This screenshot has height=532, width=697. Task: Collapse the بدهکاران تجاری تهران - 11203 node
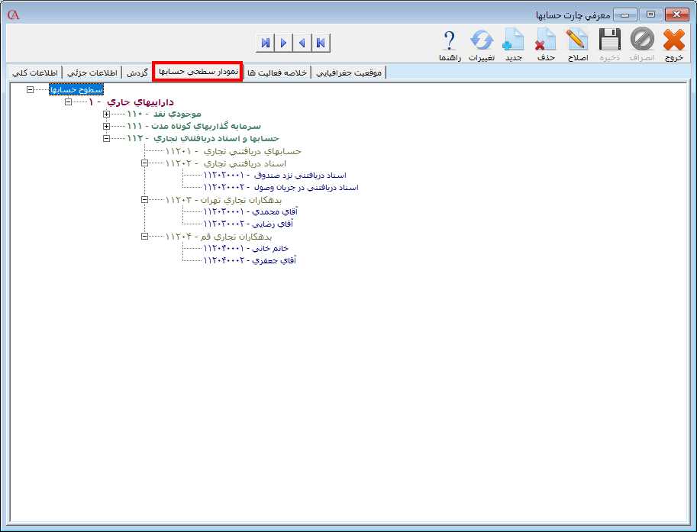(x=144, y=199)
